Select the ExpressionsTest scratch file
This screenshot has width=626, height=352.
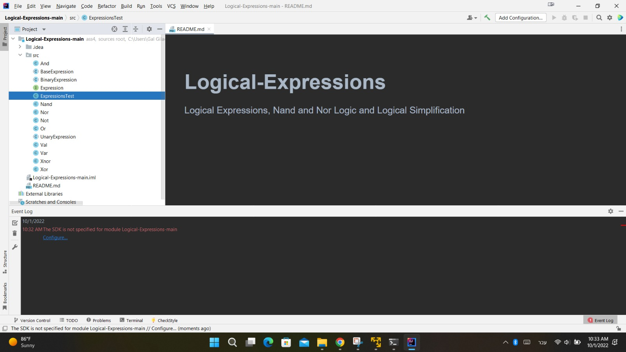pyautogui.click(x=57, y=96)
